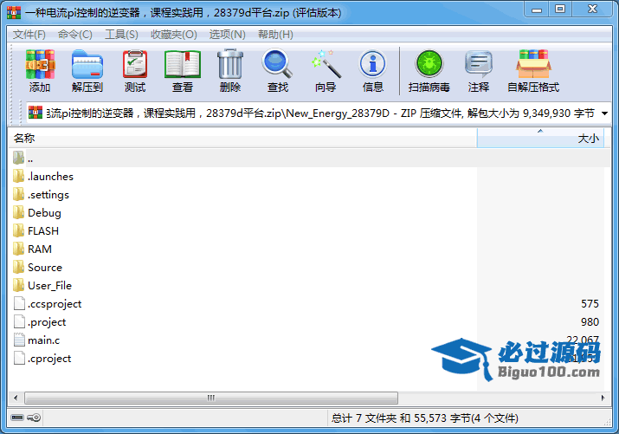This screenshot has width=619, height=434.
Task: Select the .launches folder icon
Action: click(18, 176)
